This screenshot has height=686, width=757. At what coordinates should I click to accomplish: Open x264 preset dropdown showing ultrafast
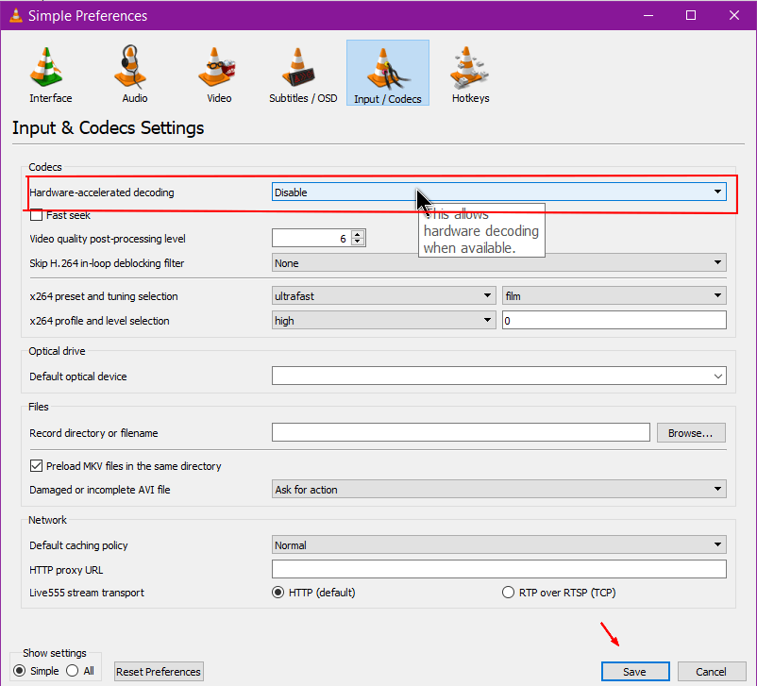click(x=383, y=296)
